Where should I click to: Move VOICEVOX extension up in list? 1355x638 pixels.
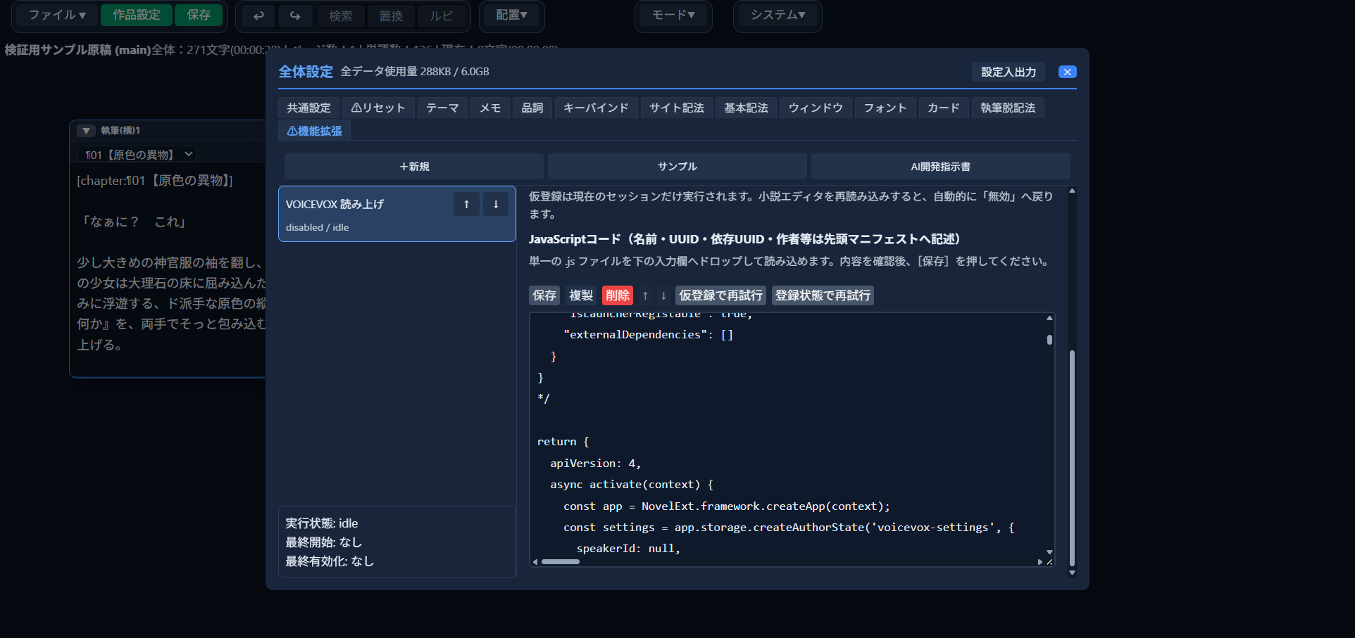[x=466, y=204]
